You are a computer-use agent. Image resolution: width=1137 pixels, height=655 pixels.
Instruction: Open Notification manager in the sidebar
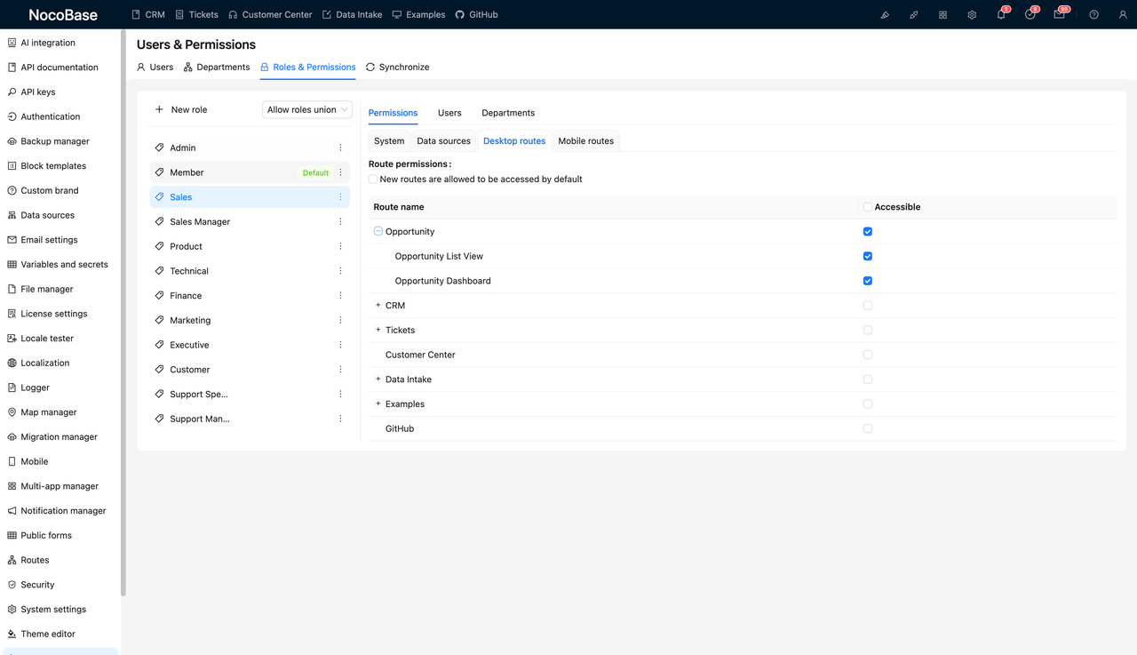pyautogui.click(x=63, y=511)
